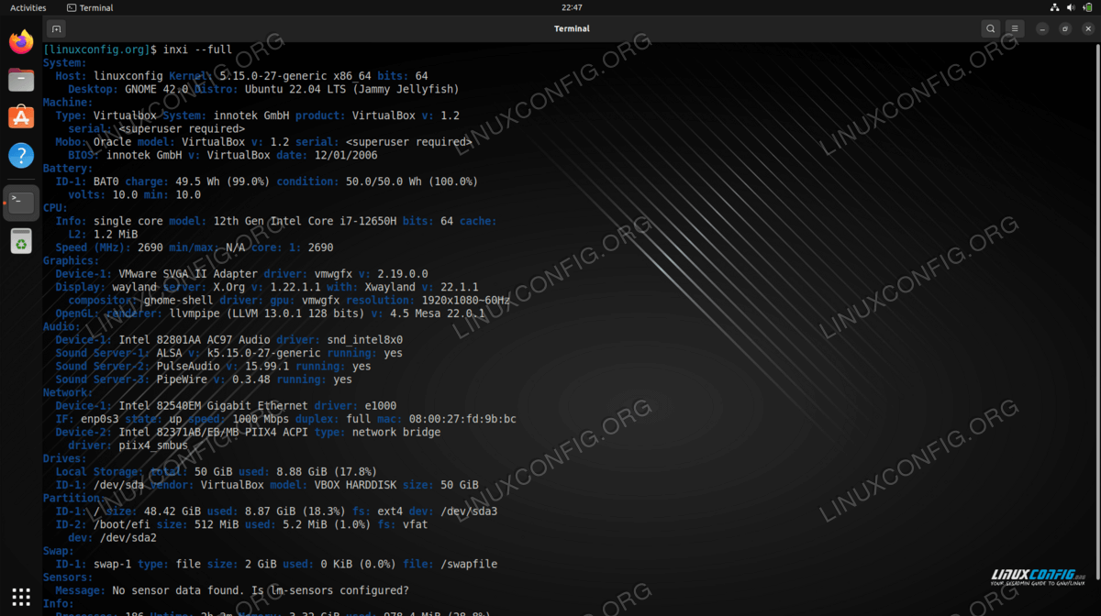Restore the Terminal window size

[1064, 28]
